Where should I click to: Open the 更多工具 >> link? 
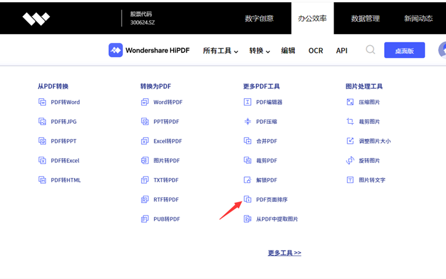tap(284, 253)
